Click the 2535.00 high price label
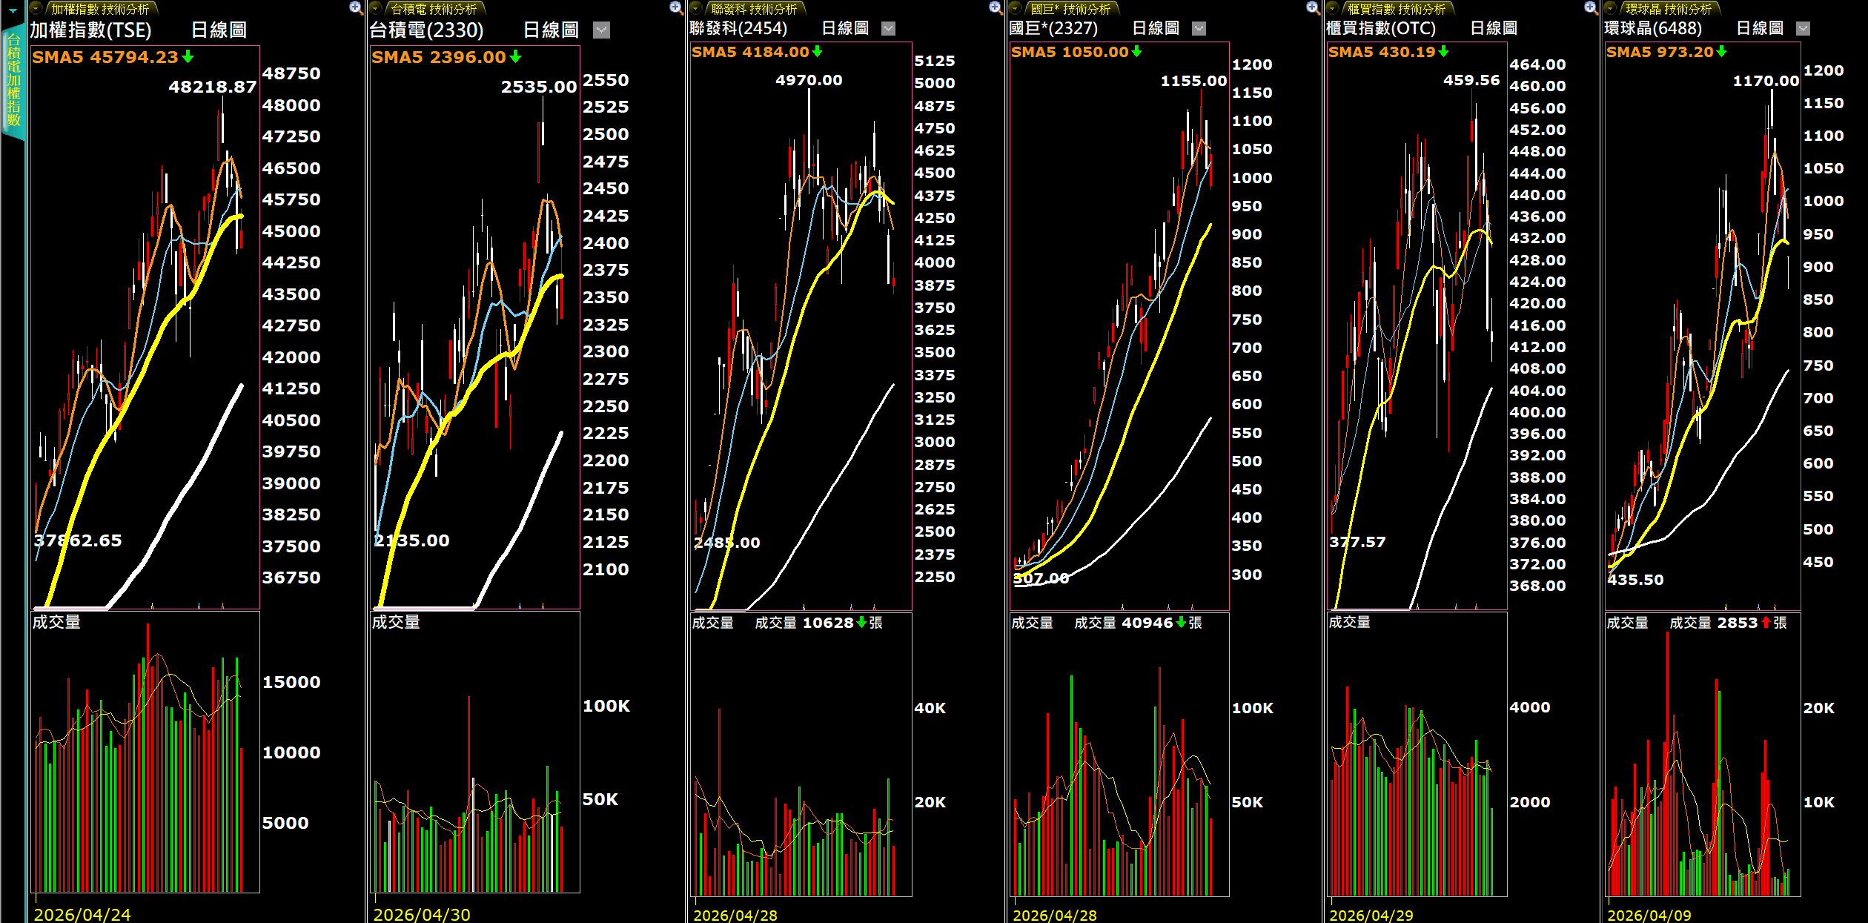The image size is (1868, 923). [539, 87]
